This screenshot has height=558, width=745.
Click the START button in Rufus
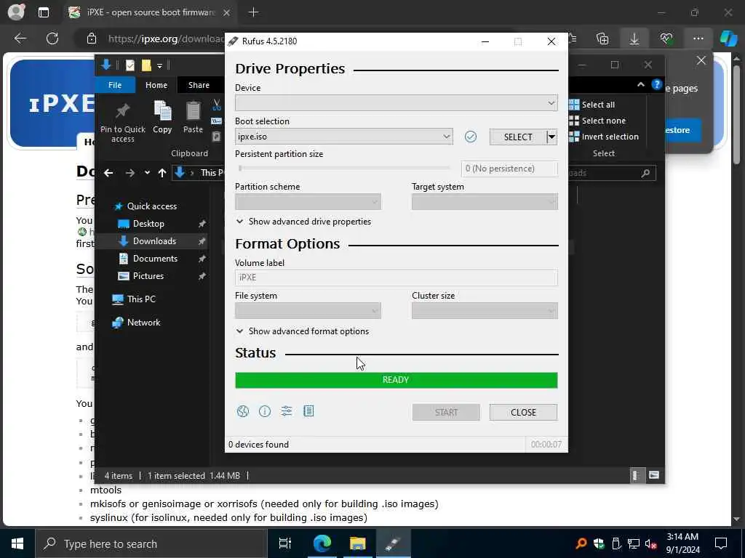click(446, 413)
